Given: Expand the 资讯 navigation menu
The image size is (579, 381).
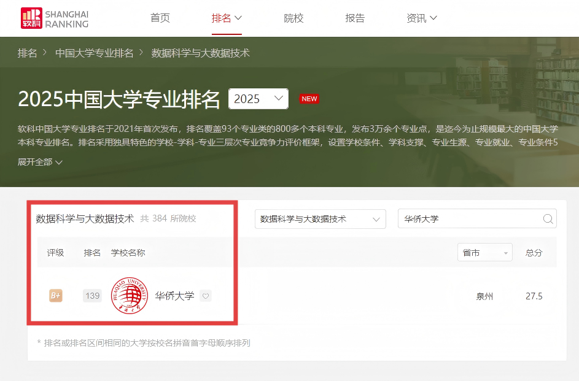Looking at the screenshot, I should (422, 18).
